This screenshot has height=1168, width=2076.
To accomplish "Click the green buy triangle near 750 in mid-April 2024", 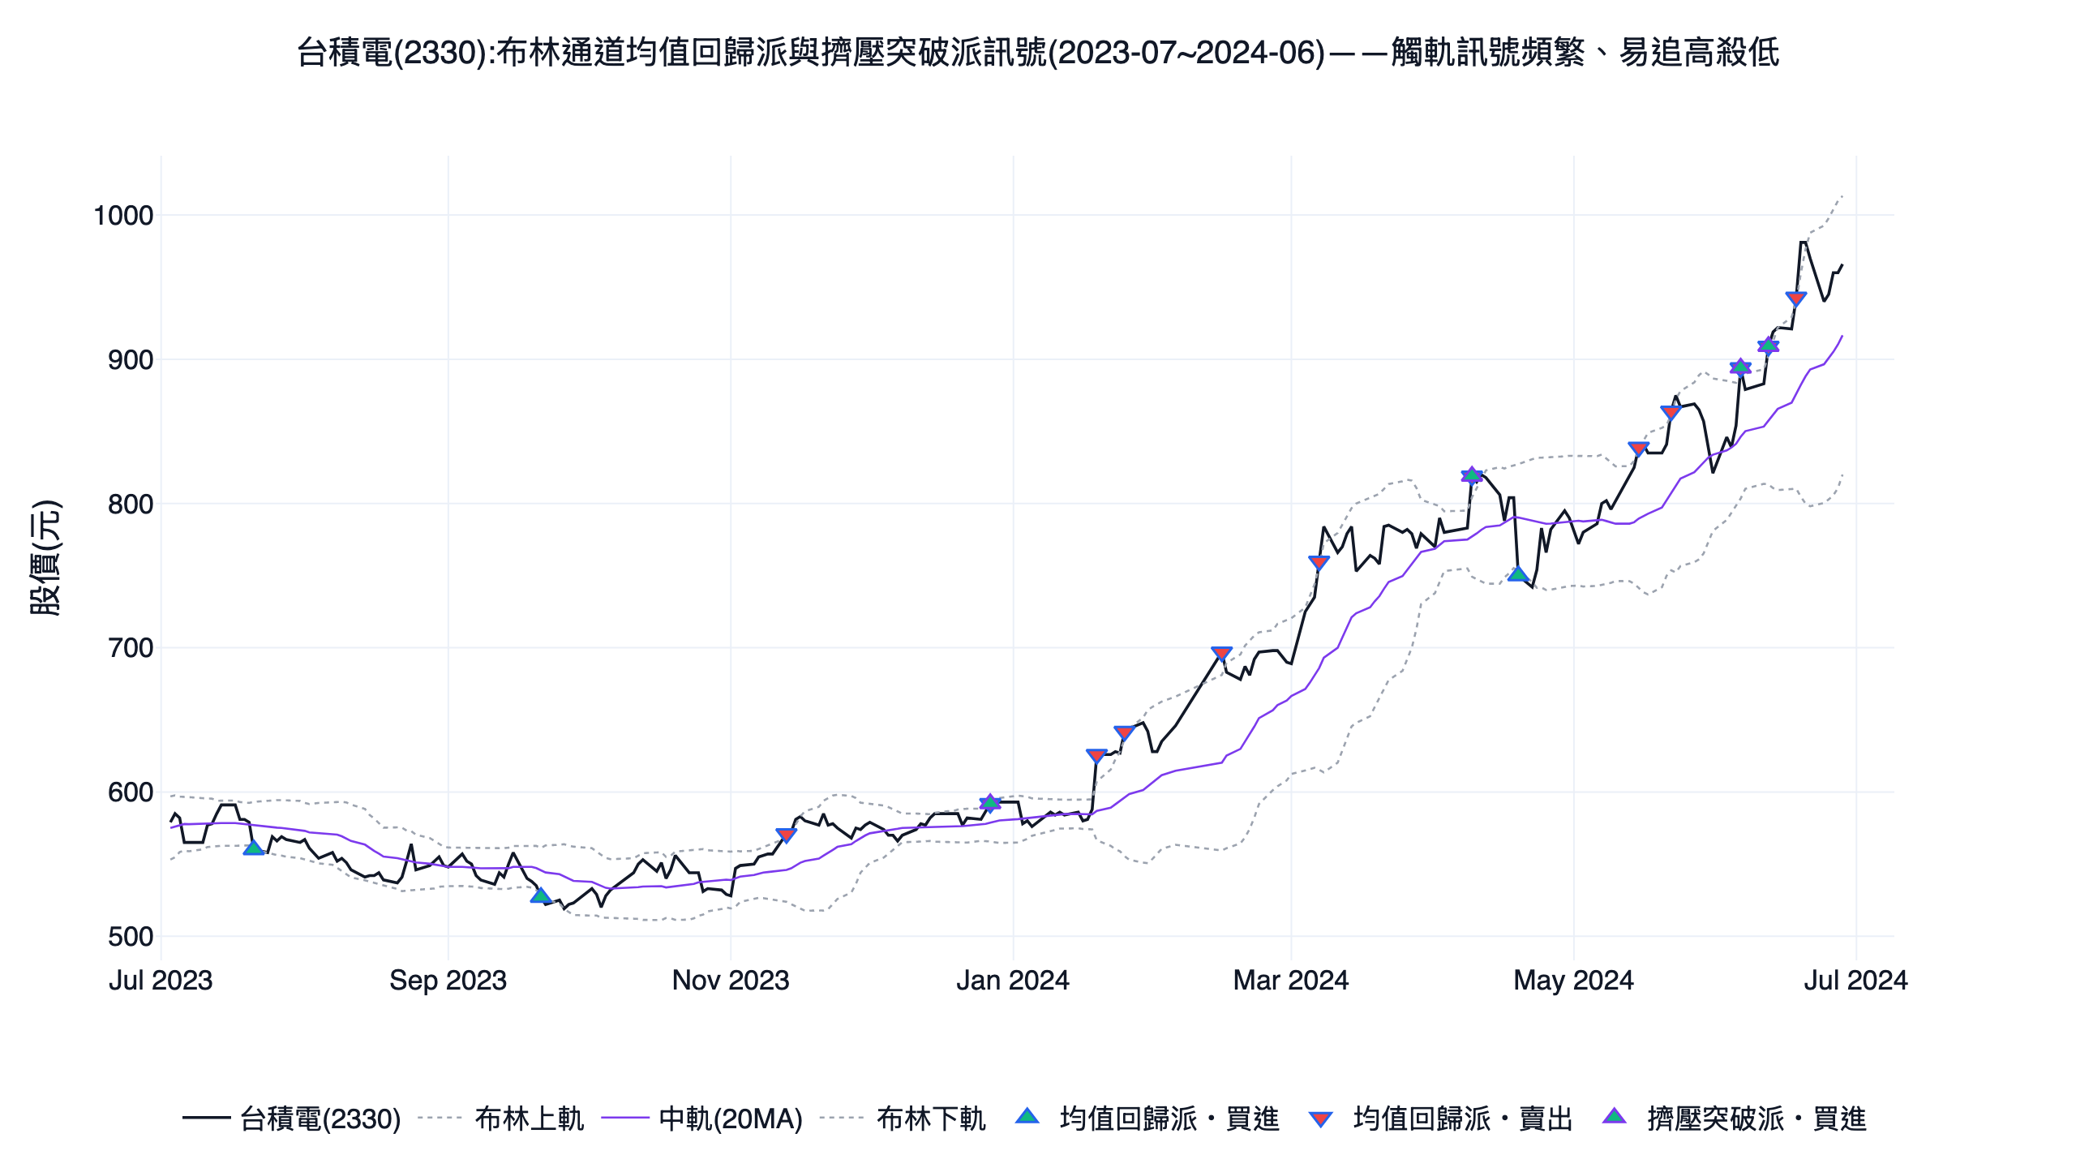I will 1518,574.
